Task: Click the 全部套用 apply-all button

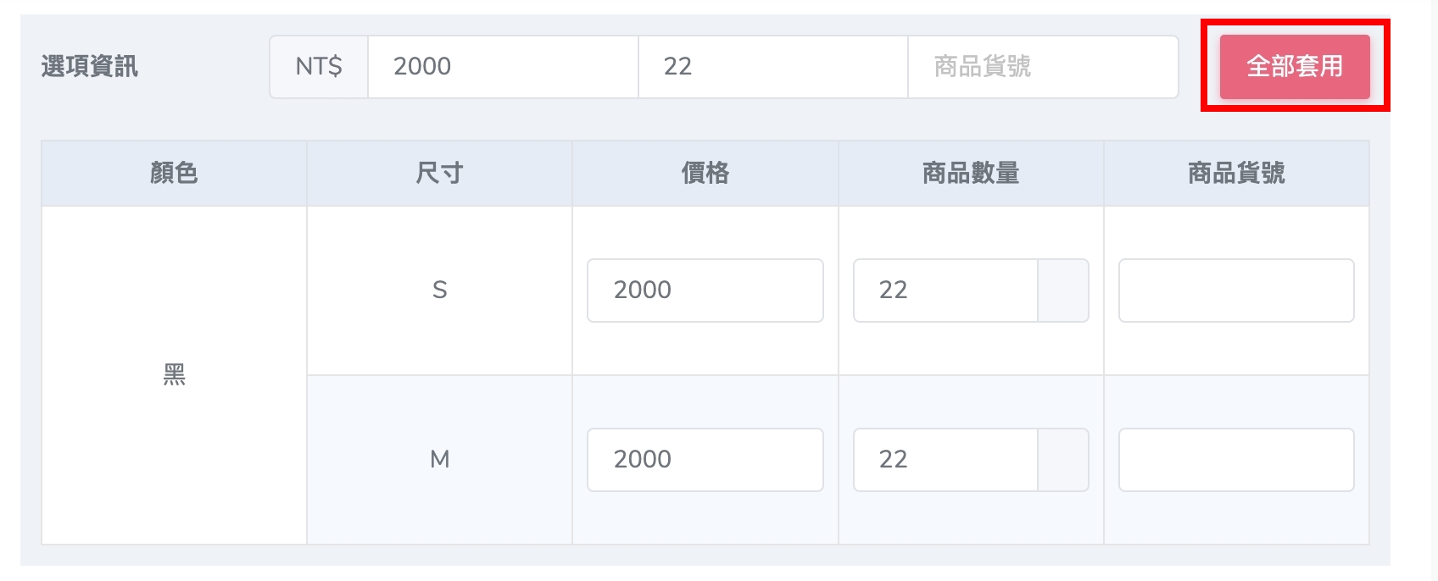Action: [1294, 66]
